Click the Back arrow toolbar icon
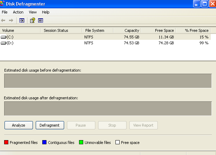 point(3,21)
